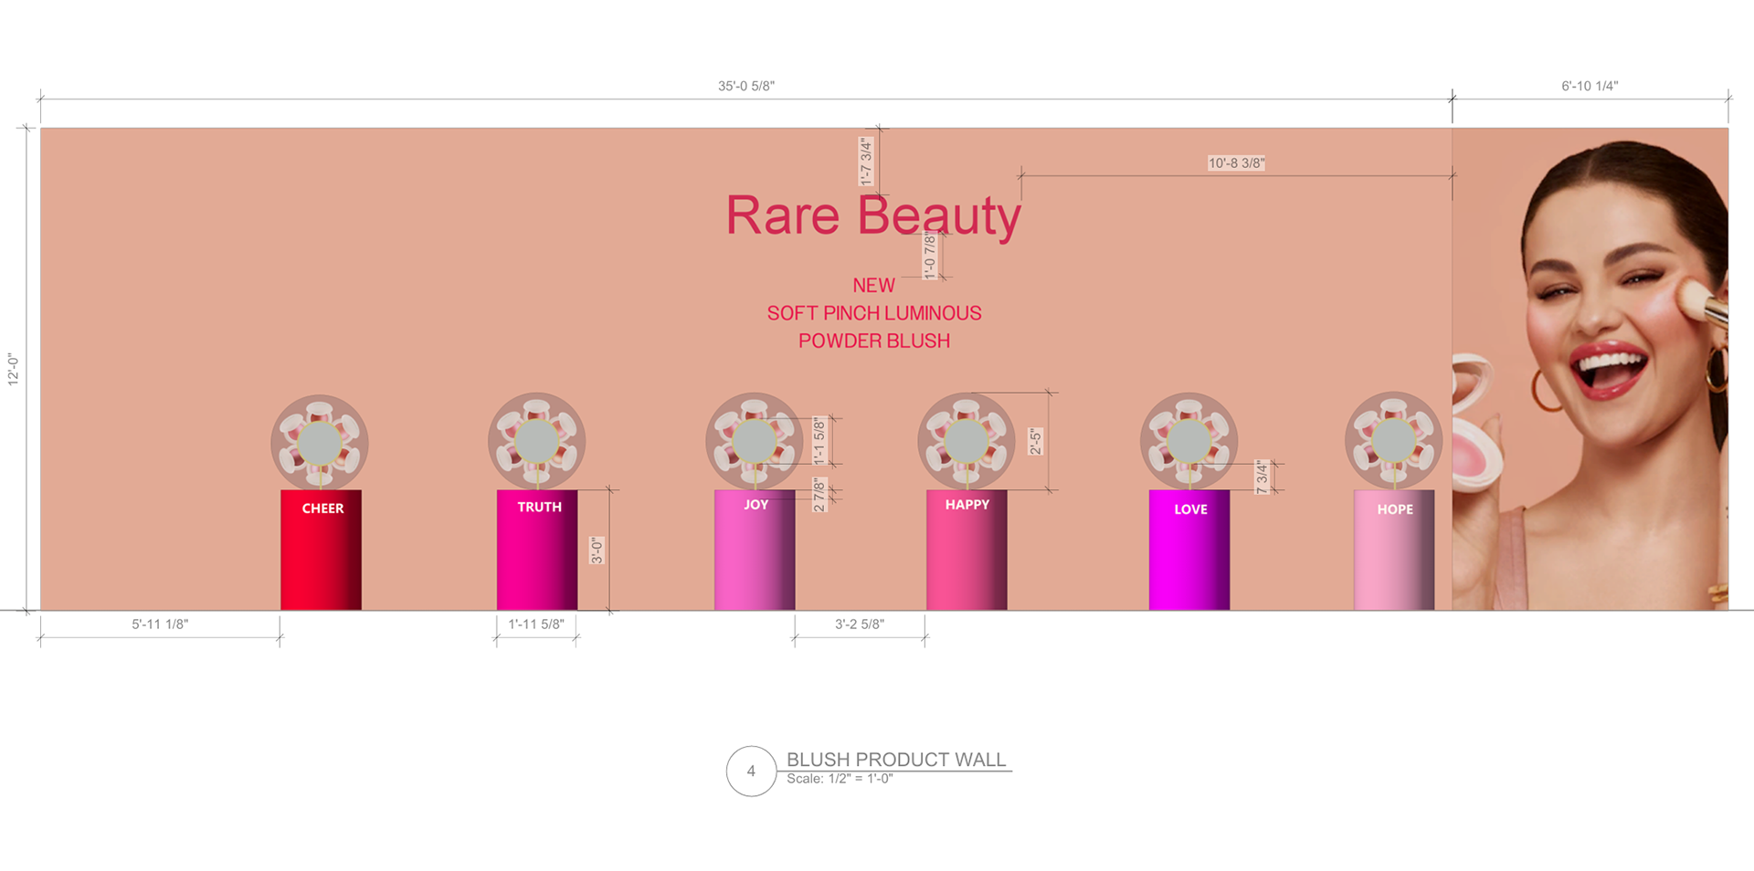Click the circled drawing number 4
This screenshot has width=1754, height=871.
[751, 771]
